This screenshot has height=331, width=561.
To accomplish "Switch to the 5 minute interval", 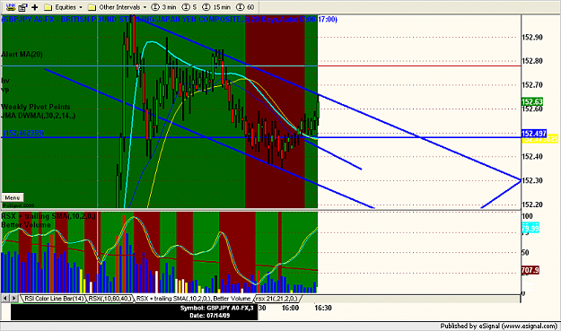I will 189,7.
